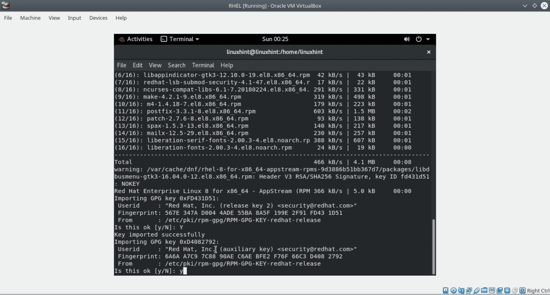Click the 'auxiliary key' Userid line
This screenshot has width=550, height=295.
point(237,249)
